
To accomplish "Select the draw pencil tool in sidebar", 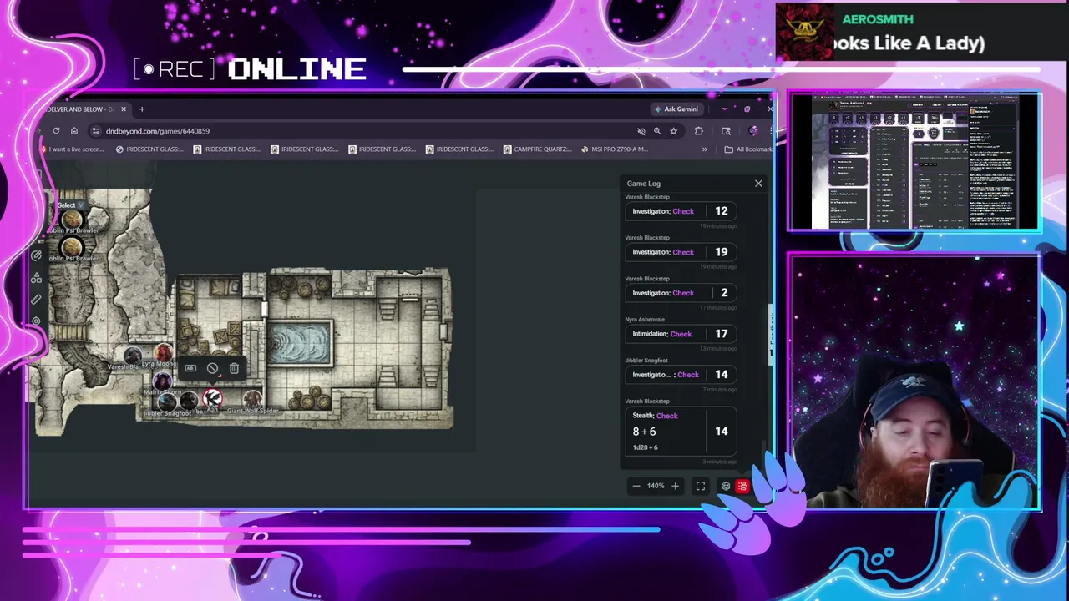I will click(x=36, y=255).
